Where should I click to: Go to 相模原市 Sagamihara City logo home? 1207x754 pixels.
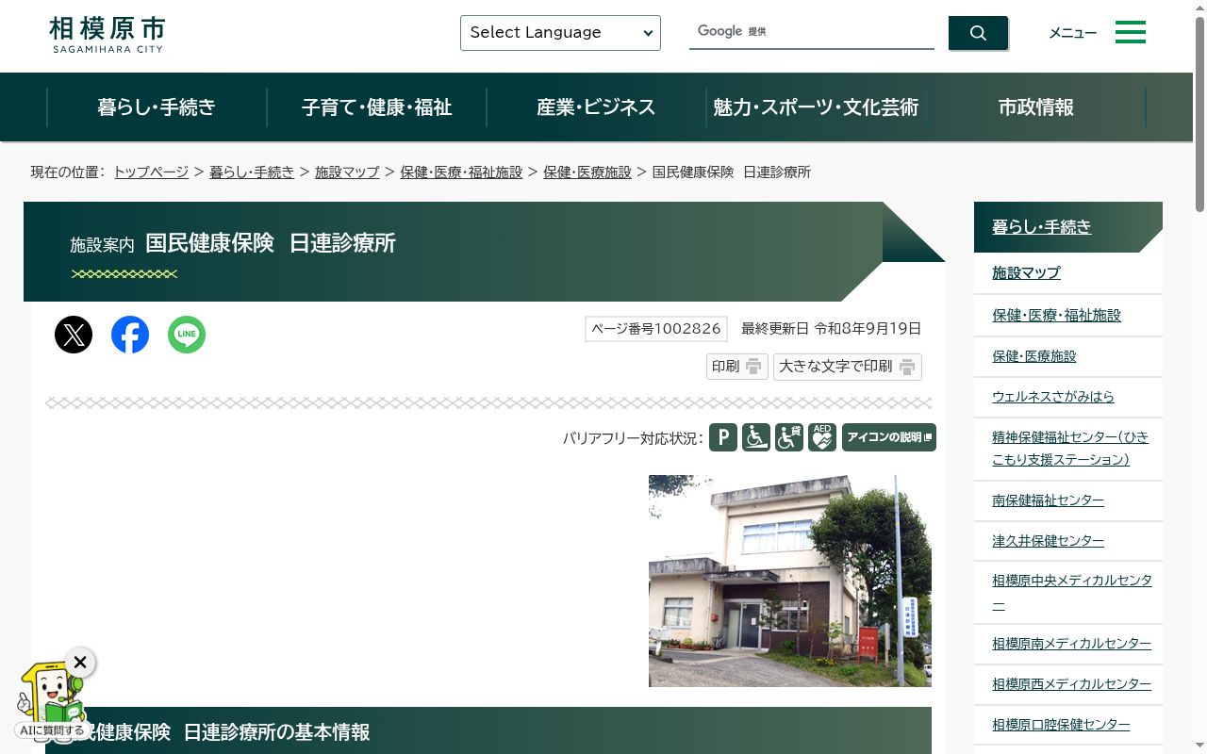pyautogui.click(x=107, y=34)
